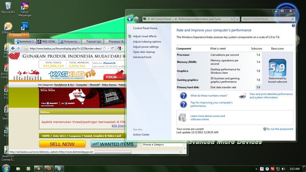Expand the Control Panel address history dropdown
306x172 pixels.
(232, 19)
